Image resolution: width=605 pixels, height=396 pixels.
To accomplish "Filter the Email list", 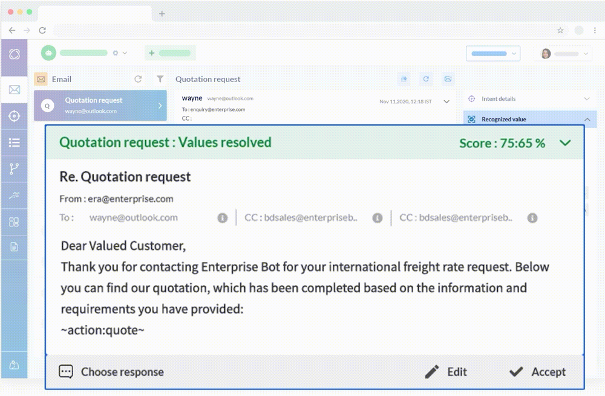I will point(160,79).
